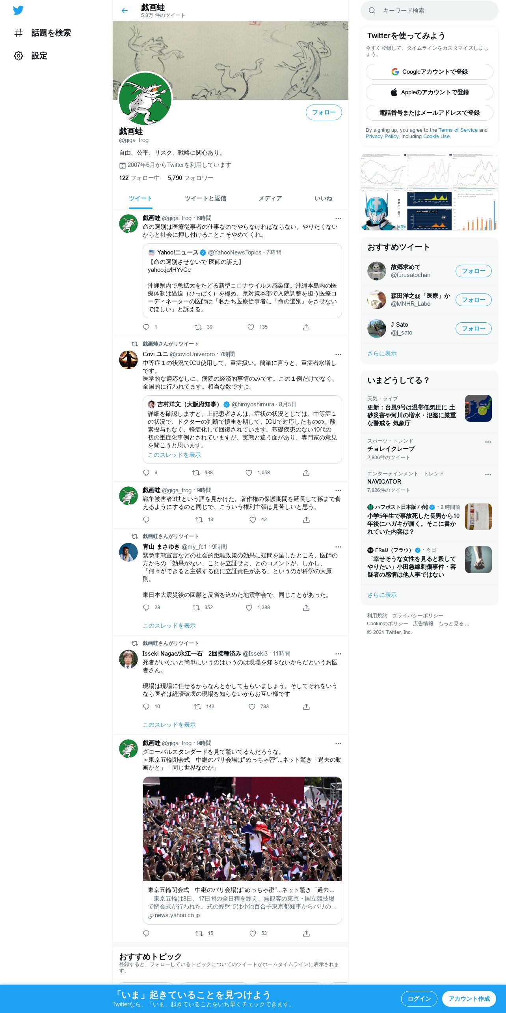Reply to the 命の選別 tweet
This screenshot has height=1013, width=506.
146,327
